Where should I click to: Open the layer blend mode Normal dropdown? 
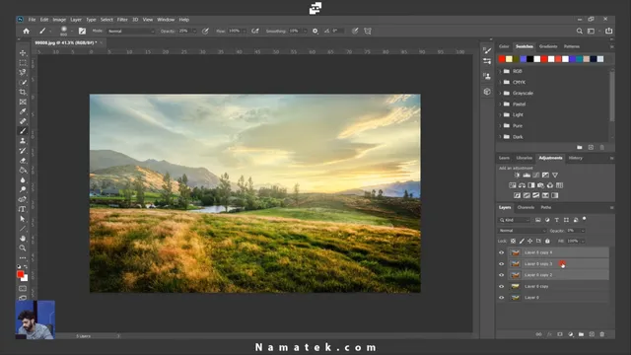[522, 231]
